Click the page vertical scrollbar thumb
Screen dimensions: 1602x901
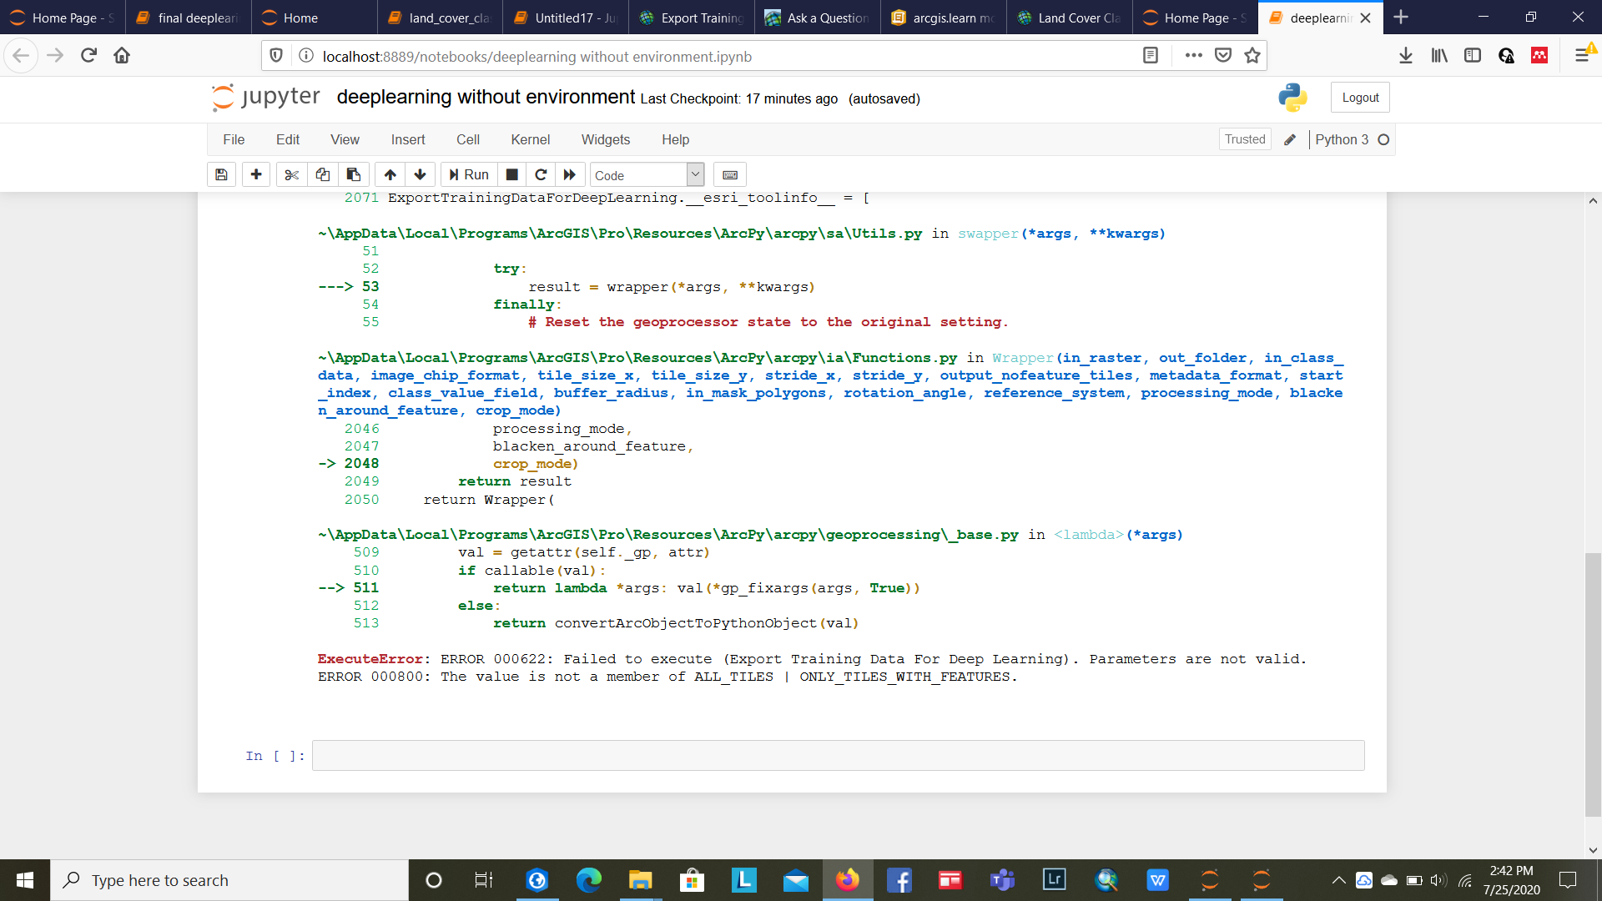tap(1593, 684)
